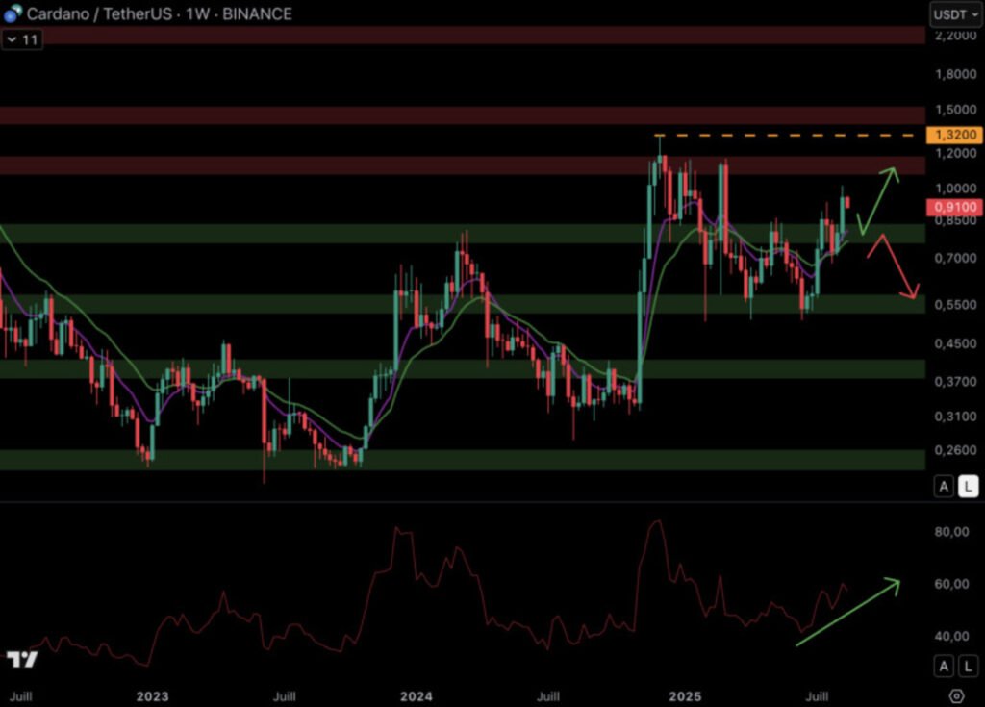Select the green upward arrow on price chart
This screenshot has height=707, width=985.
877,200
